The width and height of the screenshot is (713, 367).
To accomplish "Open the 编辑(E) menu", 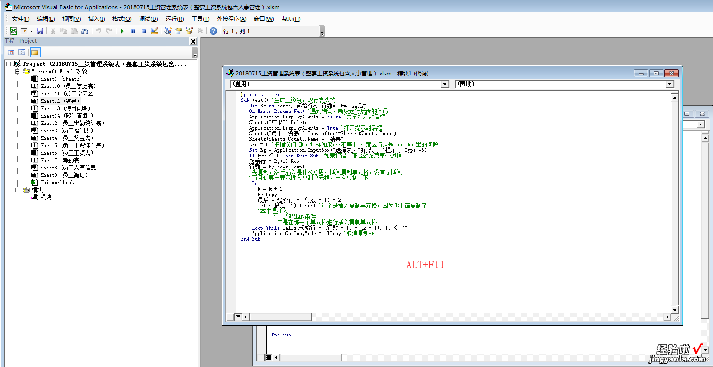I will coord(46,19).
